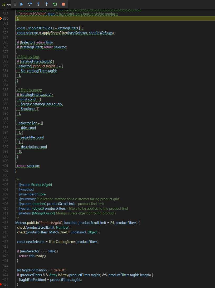This screenshot has height=288, width=215.
Task: Click '"product.isVisible"' on line 369
Action: pyautogui.click(x=33, y=14)
